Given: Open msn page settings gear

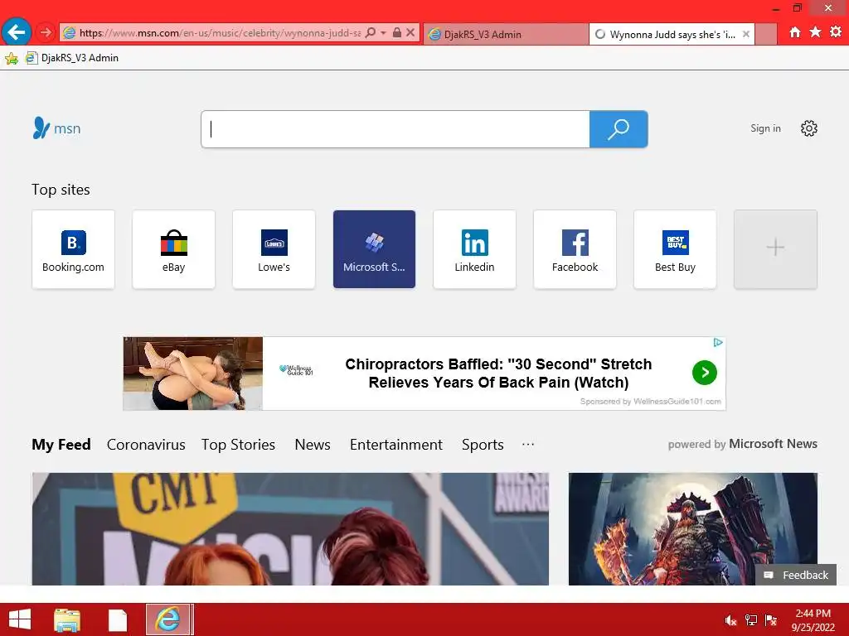Looking at the screenshot, I should (809, 128).
